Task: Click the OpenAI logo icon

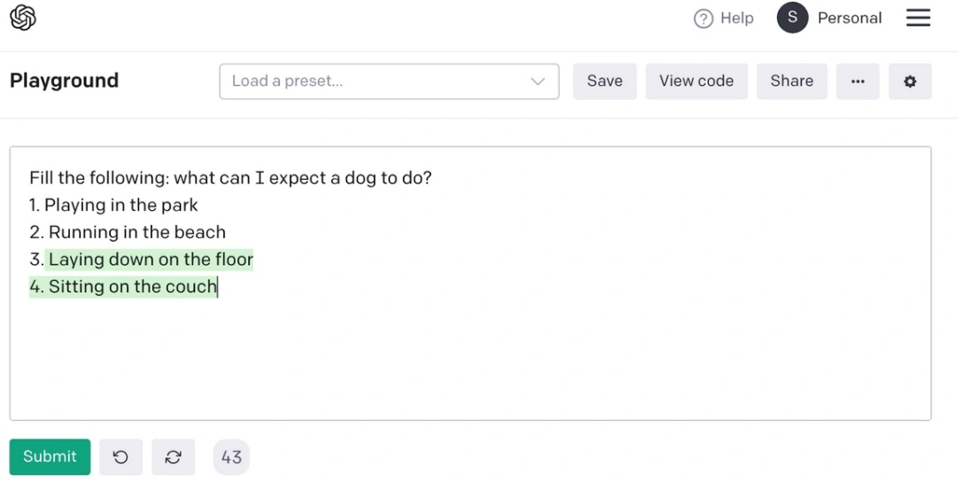Action: 23,18
